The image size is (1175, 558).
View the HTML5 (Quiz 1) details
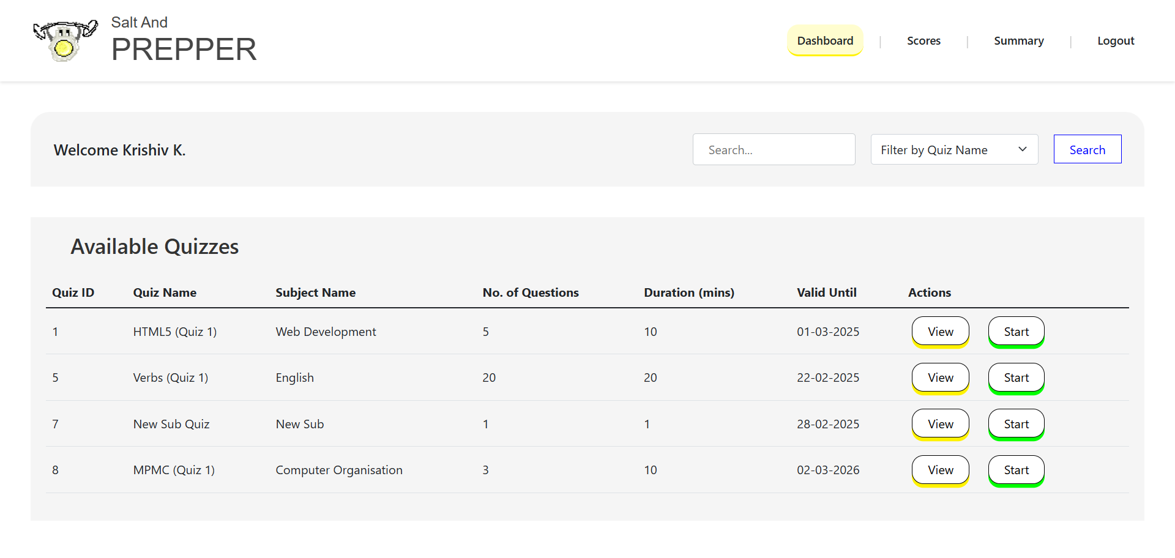[940, 332]
